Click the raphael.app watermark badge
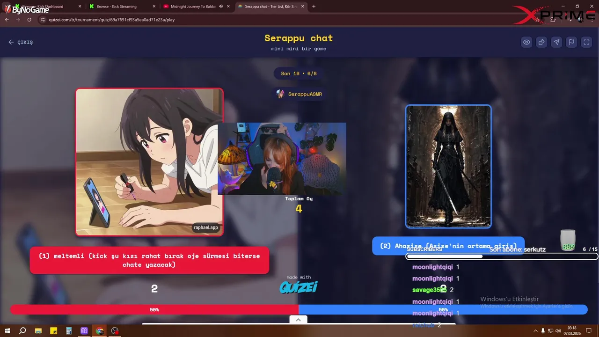This screenshot has width=599, height=337. pos(206,227)
